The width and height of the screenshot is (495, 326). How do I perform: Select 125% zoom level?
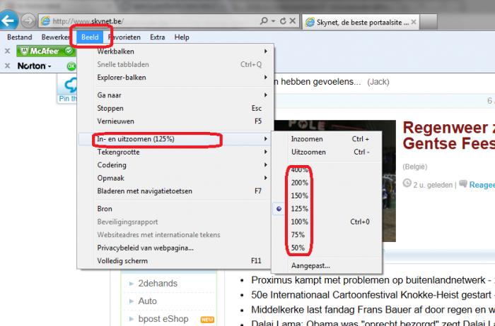[x=327, y=209]
